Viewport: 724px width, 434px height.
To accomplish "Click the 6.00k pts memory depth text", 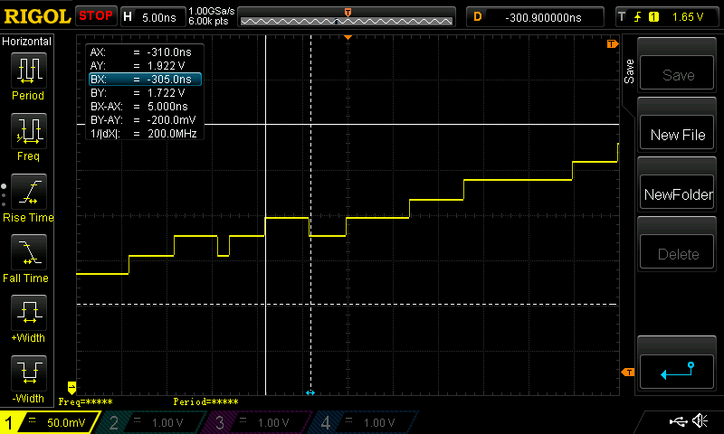I will (x=208, y=21).
